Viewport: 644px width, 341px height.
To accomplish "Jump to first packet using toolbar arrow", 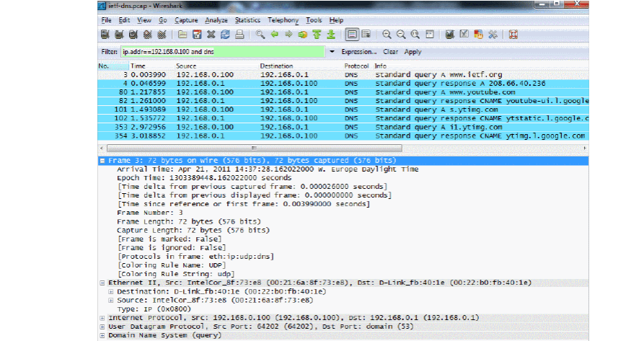I will point(317,34).
